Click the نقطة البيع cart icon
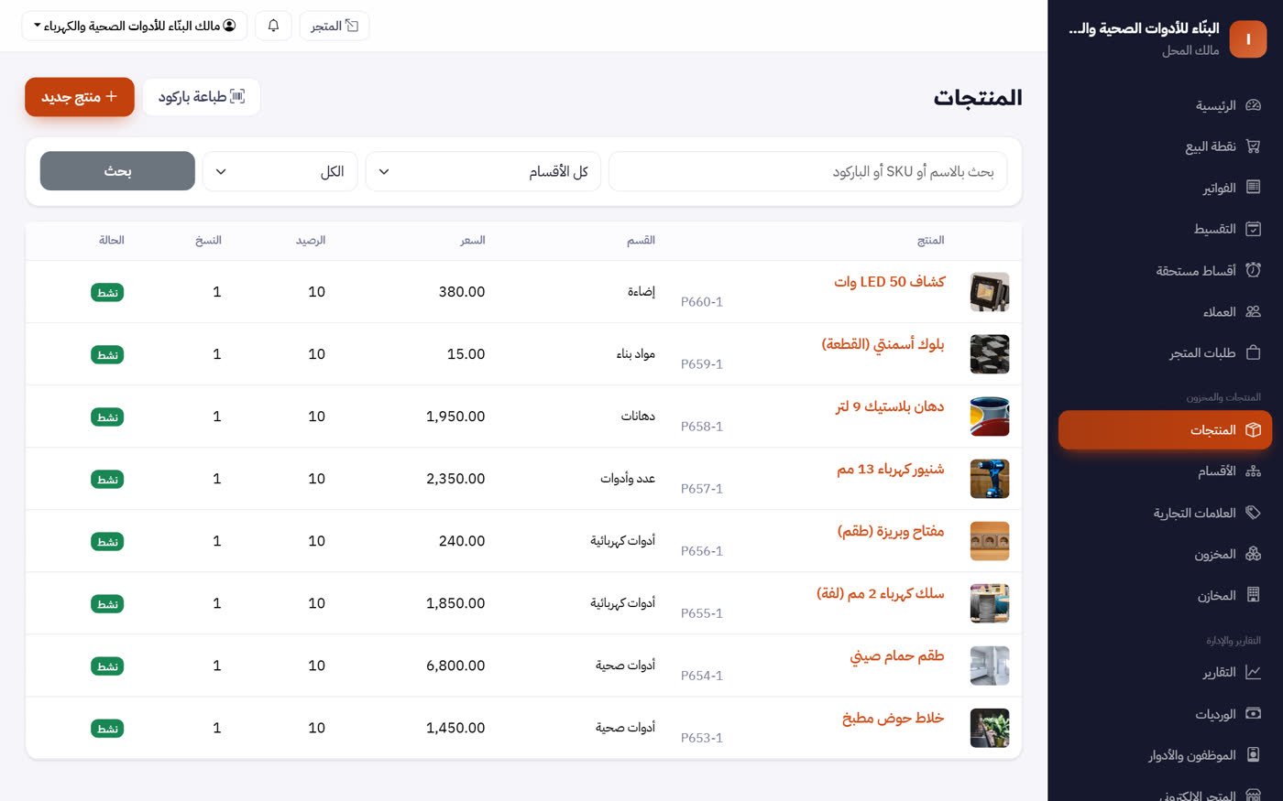The height and width of the screenshot is (801, 1283). pyautogui.click(x=1253, y=146)
